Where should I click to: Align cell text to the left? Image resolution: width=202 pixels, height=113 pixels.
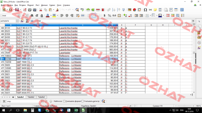[62, 16]
